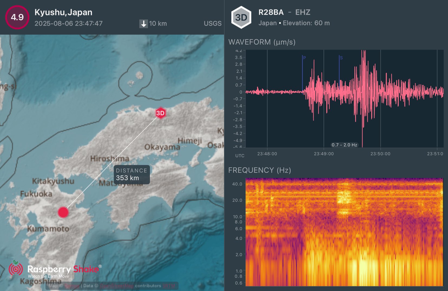Click the EHZ channel label

click(x=303, y=12)
